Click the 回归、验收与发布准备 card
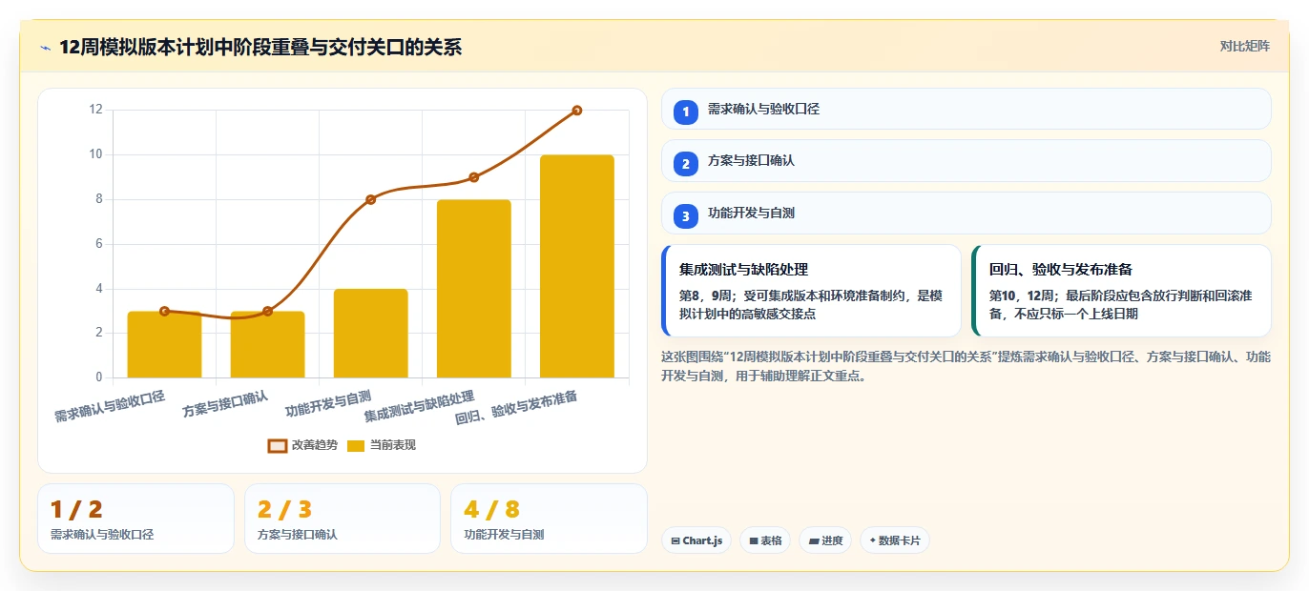 [x=1121, y=291]
